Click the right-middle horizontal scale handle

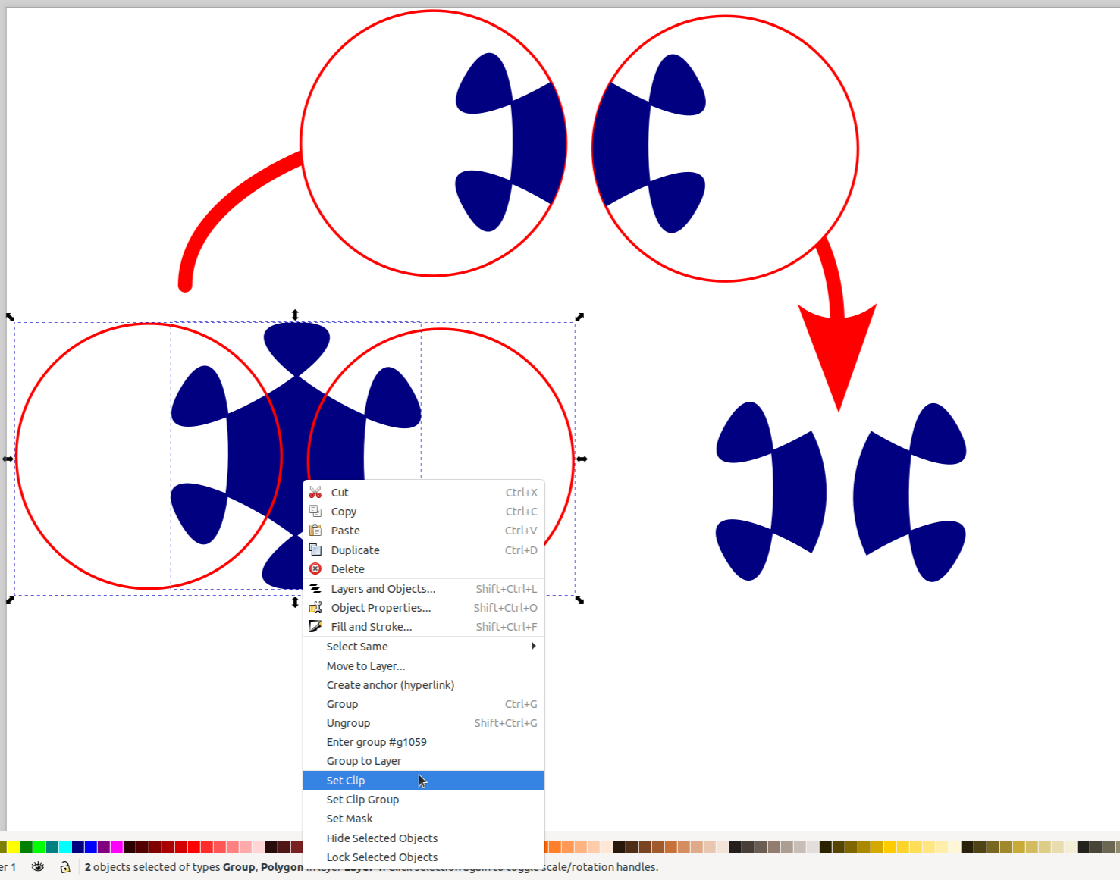(x=582, y=459)
